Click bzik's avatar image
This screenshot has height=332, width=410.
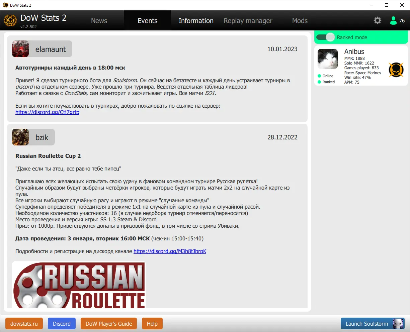20,137
